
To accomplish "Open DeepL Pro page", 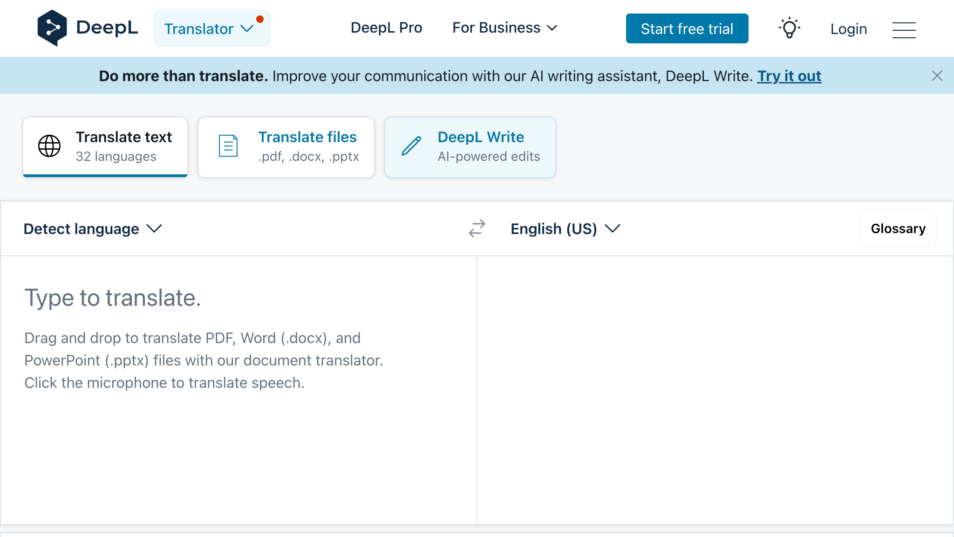I will (386, 28).
